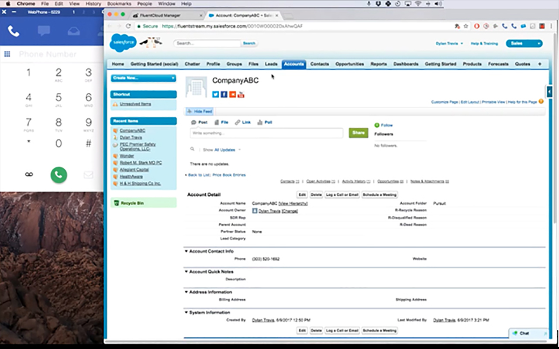Click the plus tab for all tabs
Screen dimensions: 559x349
[x=540, y=64]
